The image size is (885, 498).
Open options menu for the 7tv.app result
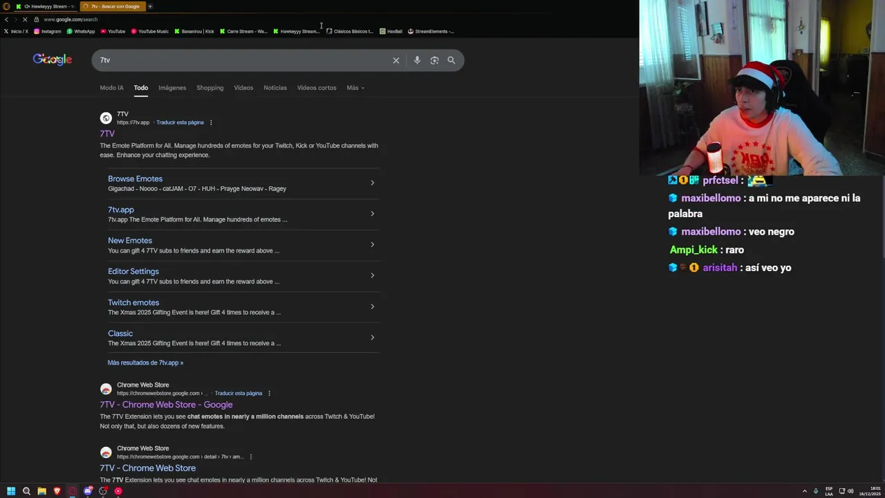[x=211, y=122]
